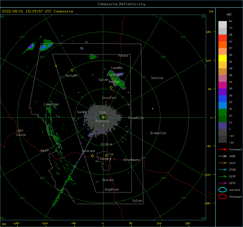This screenshot has height=227, width=243.
Task: Click the Vulcan town label
Action: pyautogui.click(x=137, y=201)
